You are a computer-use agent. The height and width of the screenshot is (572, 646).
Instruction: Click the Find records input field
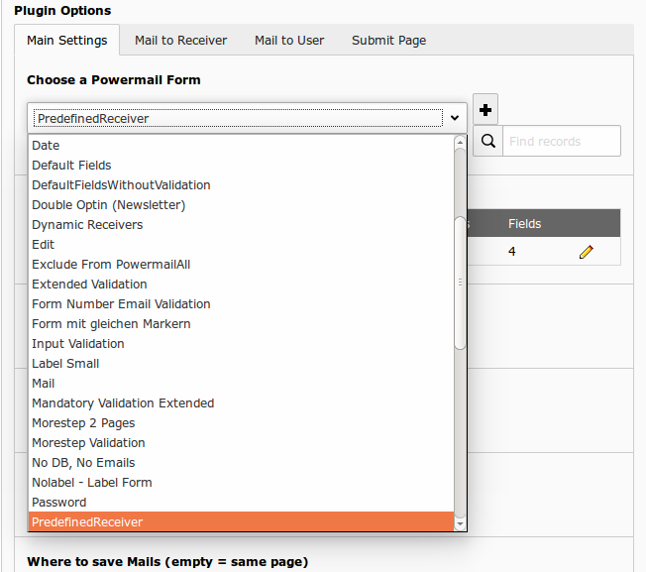tap(561, 141)
